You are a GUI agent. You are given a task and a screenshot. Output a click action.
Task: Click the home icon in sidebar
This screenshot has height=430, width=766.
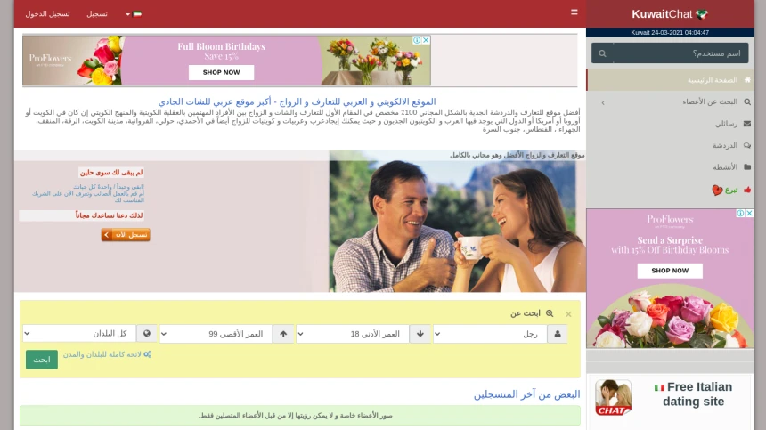(747, 80)
